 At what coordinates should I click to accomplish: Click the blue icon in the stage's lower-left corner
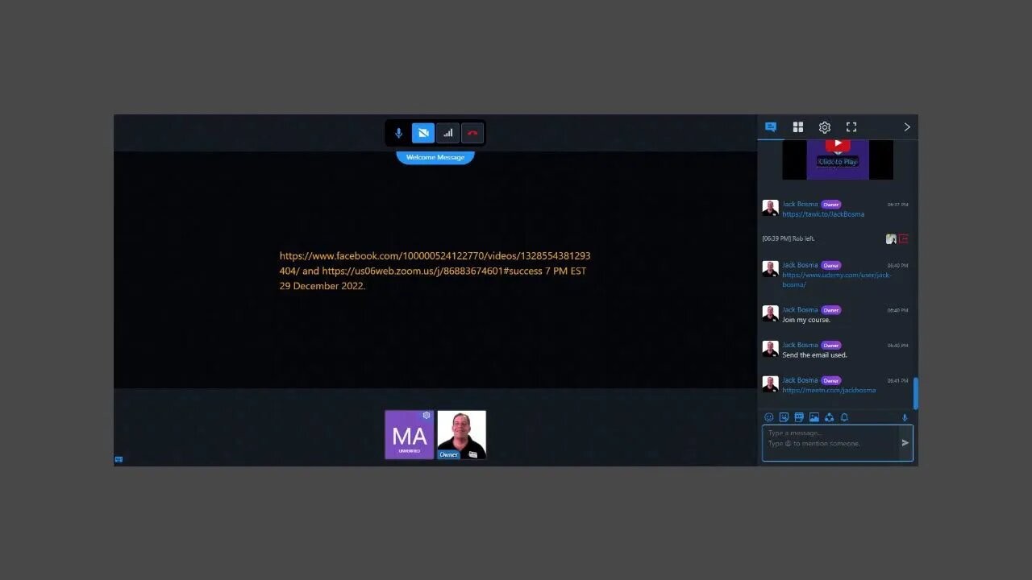pyautogui.click(x=119, y=459)
